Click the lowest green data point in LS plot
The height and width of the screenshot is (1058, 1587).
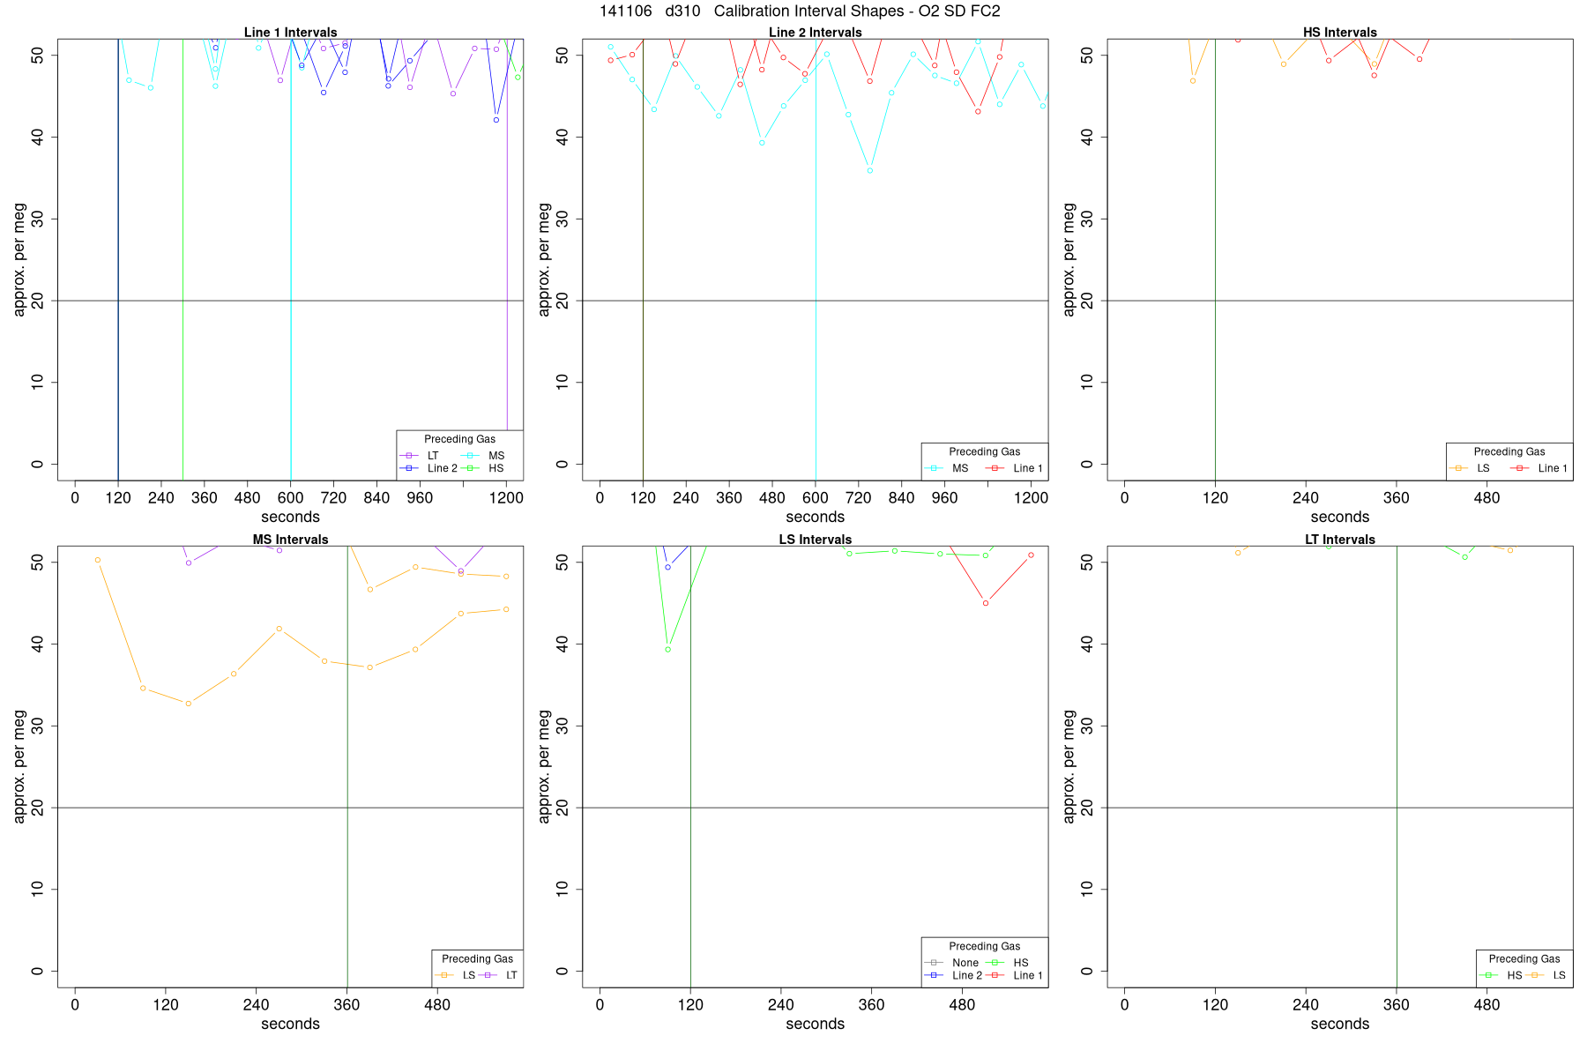coord(667,650)
